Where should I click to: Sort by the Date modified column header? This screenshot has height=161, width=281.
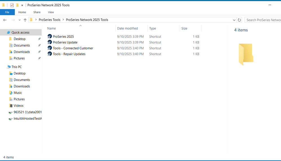128,29
